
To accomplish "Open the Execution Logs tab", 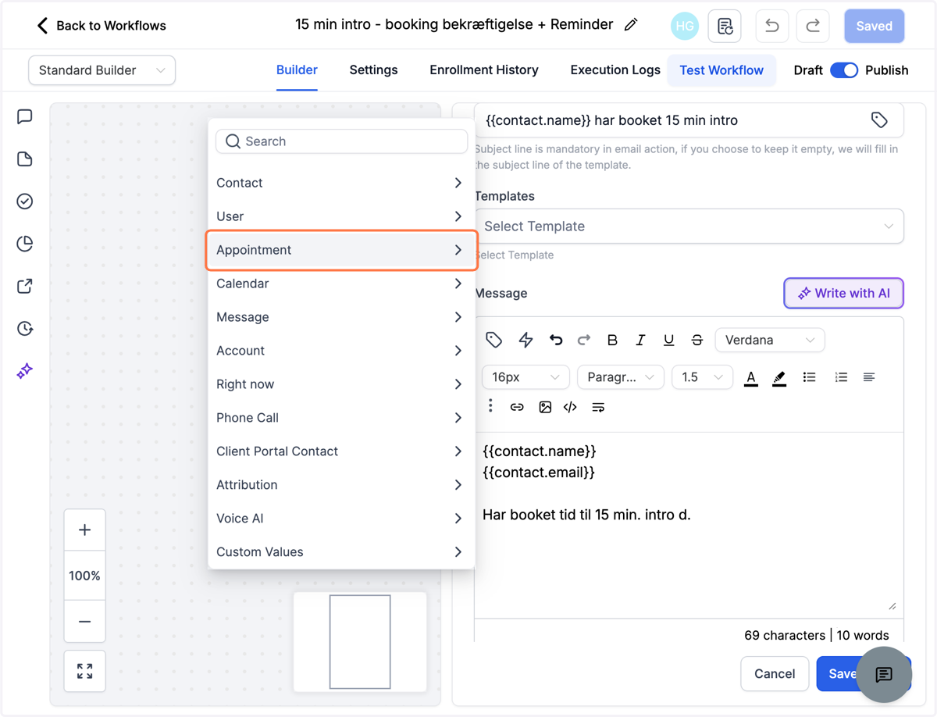I will pyautogui.click(x=615, y=70).
